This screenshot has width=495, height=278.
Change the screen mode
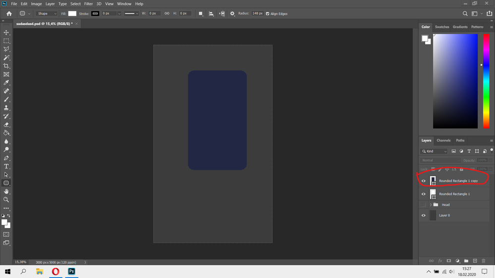[x=6, y=243]
